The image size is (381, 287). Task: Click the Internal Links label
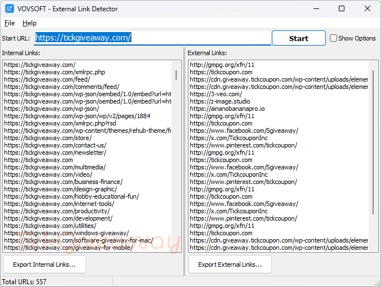(x=21, y=53)
